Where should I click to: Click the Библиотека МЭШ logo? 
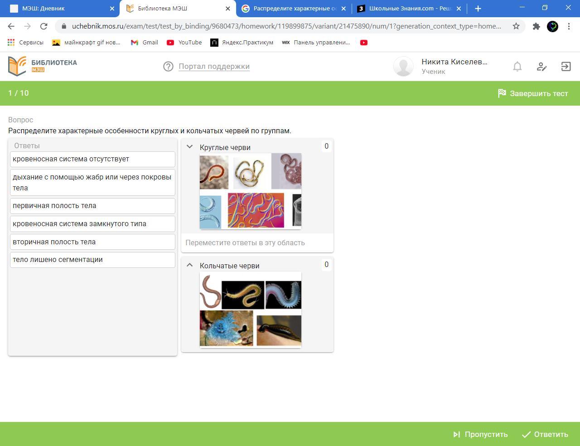pos(43,66)
